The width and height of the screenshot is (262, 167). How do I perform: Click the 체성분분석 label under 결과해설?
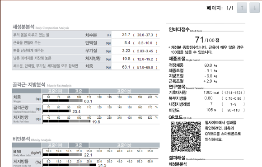coord(178,164)
